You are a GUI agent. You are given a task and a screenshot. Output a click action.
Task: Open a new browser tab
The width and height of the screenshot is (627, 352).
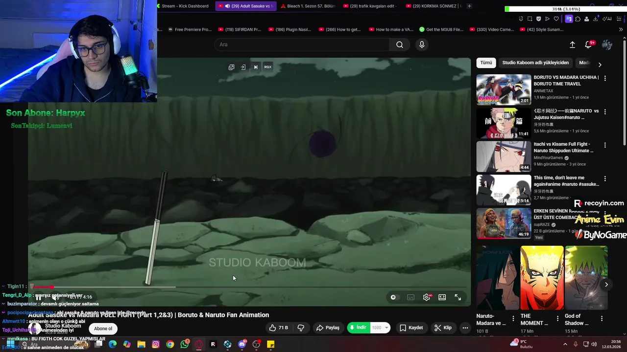[x=469, y=6]
